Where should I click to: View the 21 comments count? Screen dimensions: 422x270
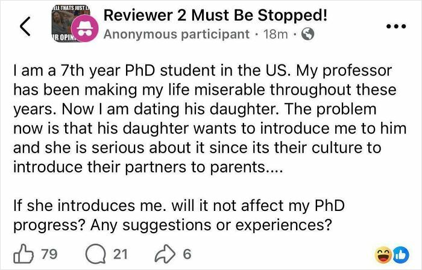pyautogui.click(x=120, y=254)
